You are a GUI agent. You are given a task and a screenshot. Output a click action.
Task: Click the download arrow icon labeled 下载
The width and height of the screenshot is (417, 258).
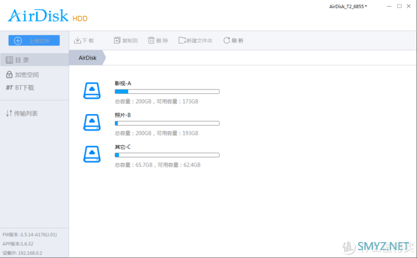[77, 40]
